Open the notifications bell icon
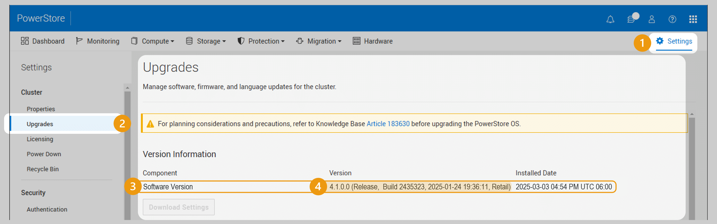The width and height of the screenshot is (717, 224). [x=610, y=19]
